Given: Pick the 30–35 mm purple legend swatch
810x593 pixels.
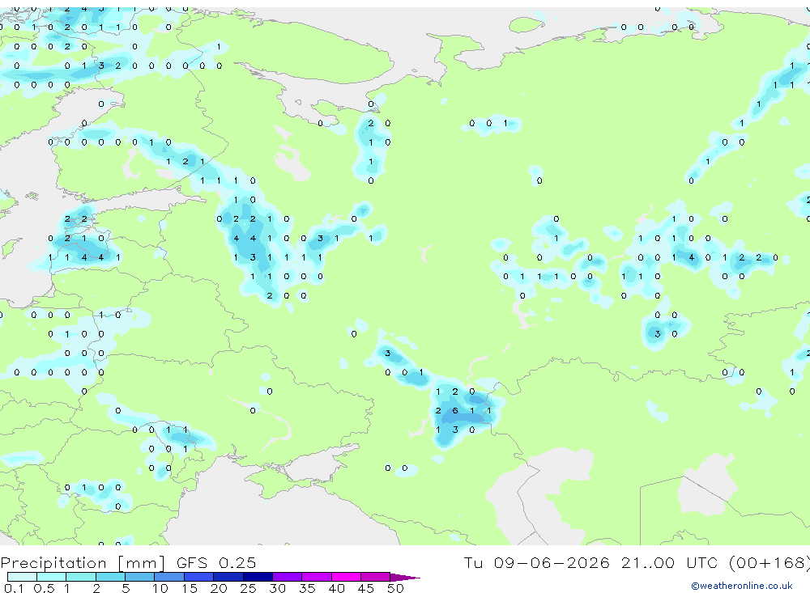Looking at the screenshot, I should point(287,577).
